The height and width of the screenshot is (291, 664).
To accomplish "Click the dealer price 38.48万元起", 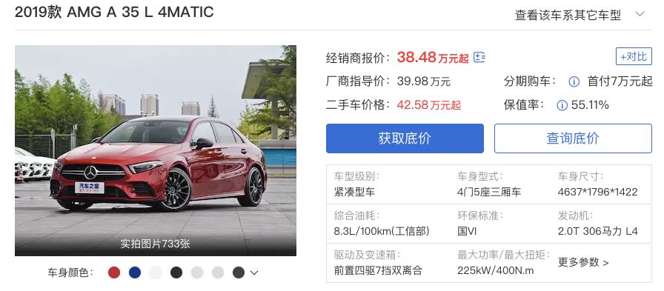I will (433, 58).
